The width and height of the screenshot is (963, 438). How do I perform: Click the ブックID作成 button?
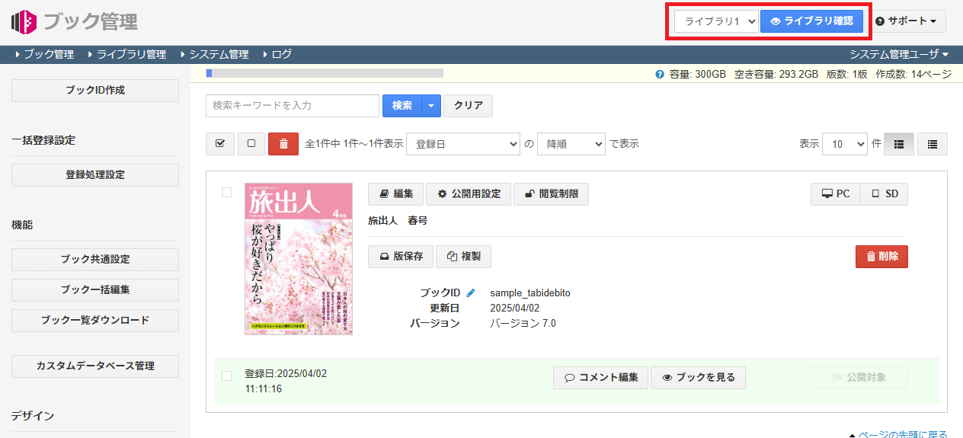[x=95, y=90]
